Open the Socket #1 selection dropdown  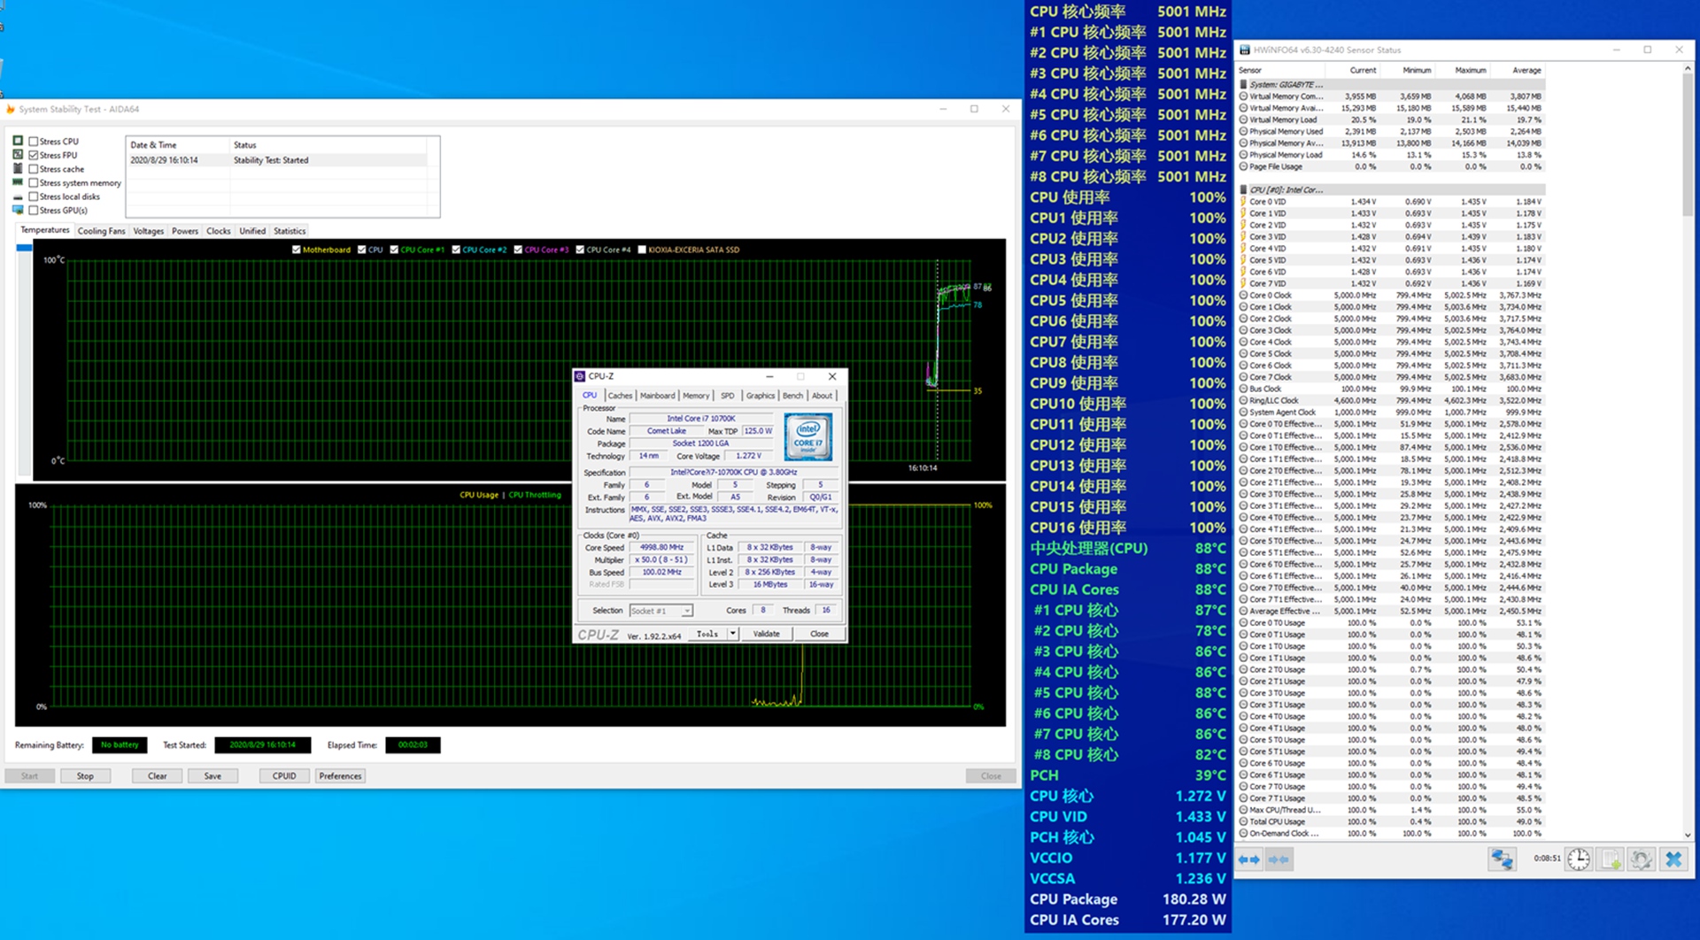[686, 611]
